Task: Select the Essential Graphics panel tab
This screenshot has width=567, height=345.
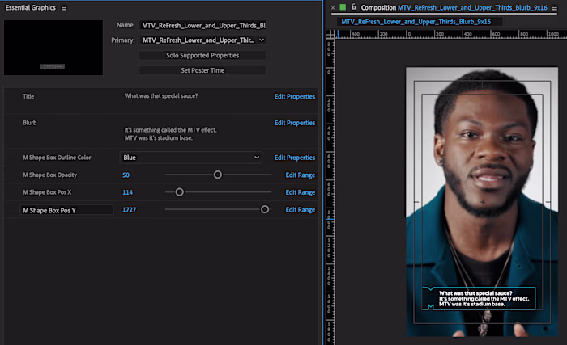Action: [31, 7]
